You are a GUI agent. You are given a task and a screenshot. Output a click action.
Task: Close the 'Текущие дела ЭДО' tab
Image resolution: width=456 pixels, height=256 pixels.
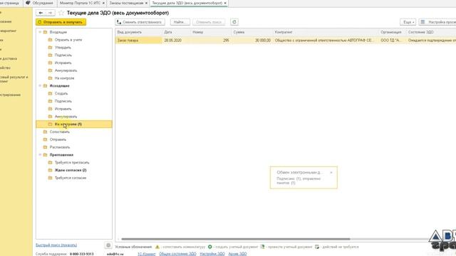(225, 3)
